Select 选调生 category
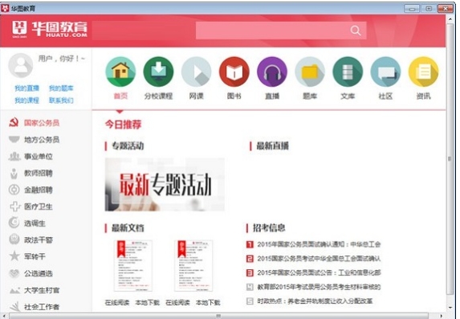Viewport: 460px width, 319px height. [35, 223]
